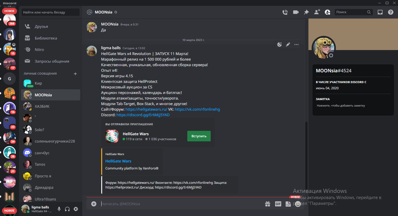Open conversation with санч0ус
Image resolution: width=398 pixels, height=216 pixels.
(x=51, y=152)
